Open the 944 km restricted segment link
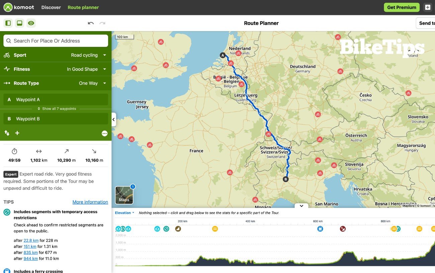Image resolution: width=435 pixels, height=273 pixels. click(31, 259)
